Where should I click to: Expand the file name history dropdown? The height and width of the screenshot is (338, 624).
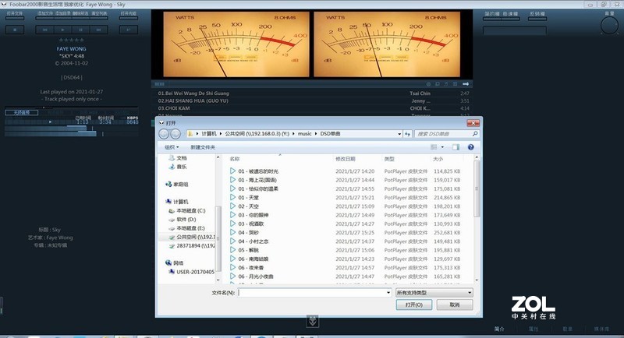click(388, 293)
